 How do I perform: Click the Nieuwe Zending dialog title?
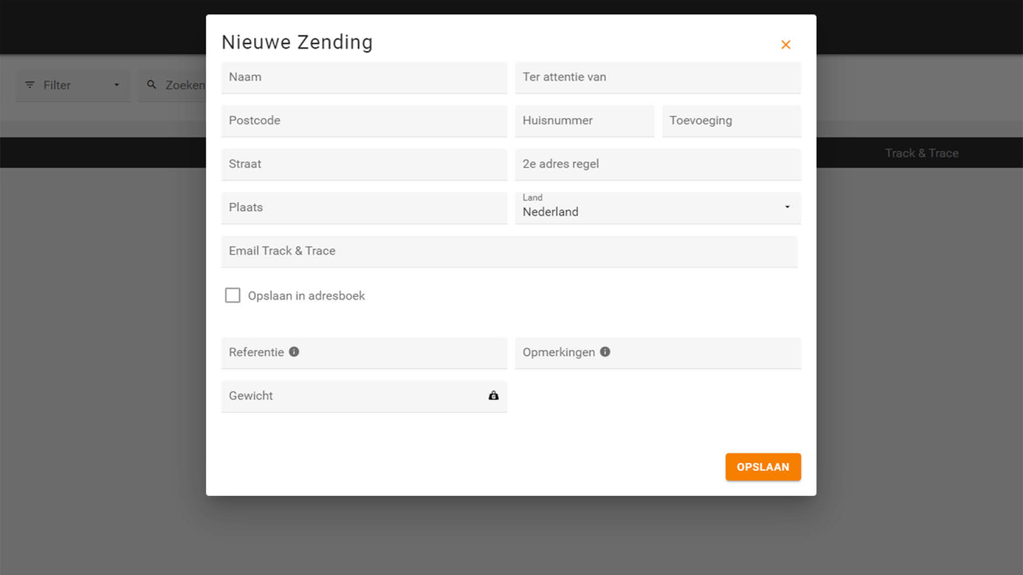click(297, 42)
